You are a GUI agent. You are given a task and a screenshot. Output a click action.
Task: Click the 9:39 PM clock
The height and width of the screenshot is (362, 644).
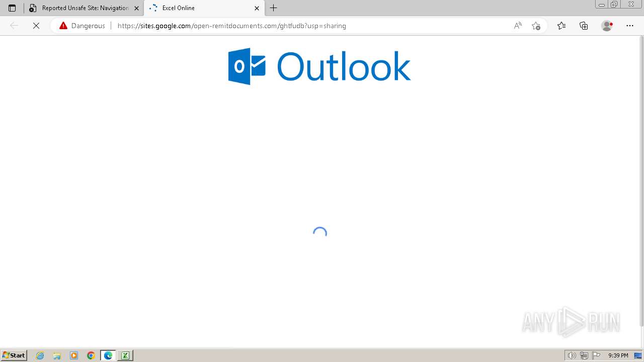click(618, 355)
